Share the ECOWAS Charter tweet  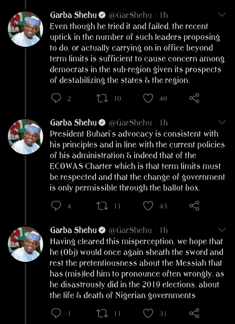194,206
